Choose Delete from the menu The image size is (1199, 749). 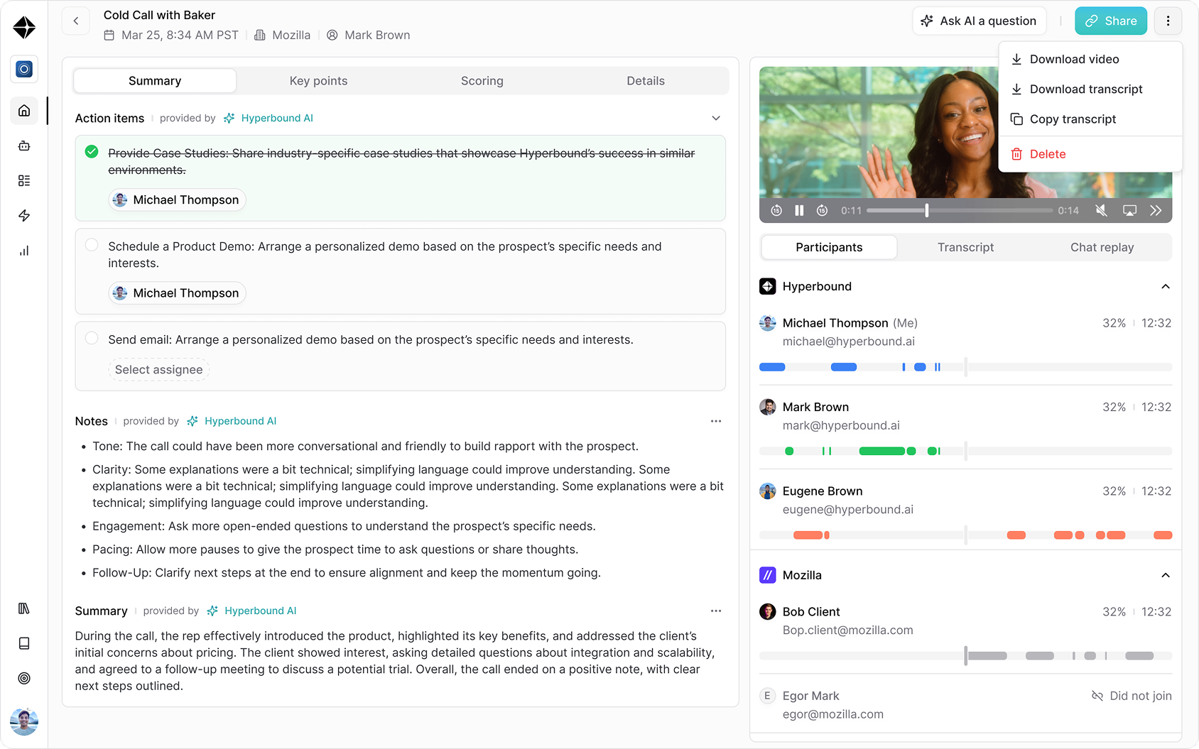pos(1090,154)
